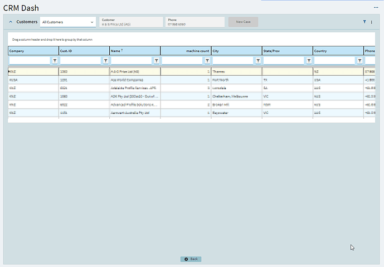This screenshot has height=267, width=384.
Task: Sort by the Name column header
Action: [x=135, y=51]
